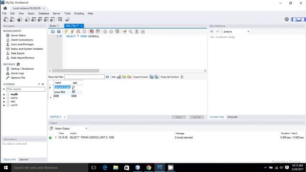Click the Result Set Filter input
Viewport: 306px width, 172px height.
84,77
